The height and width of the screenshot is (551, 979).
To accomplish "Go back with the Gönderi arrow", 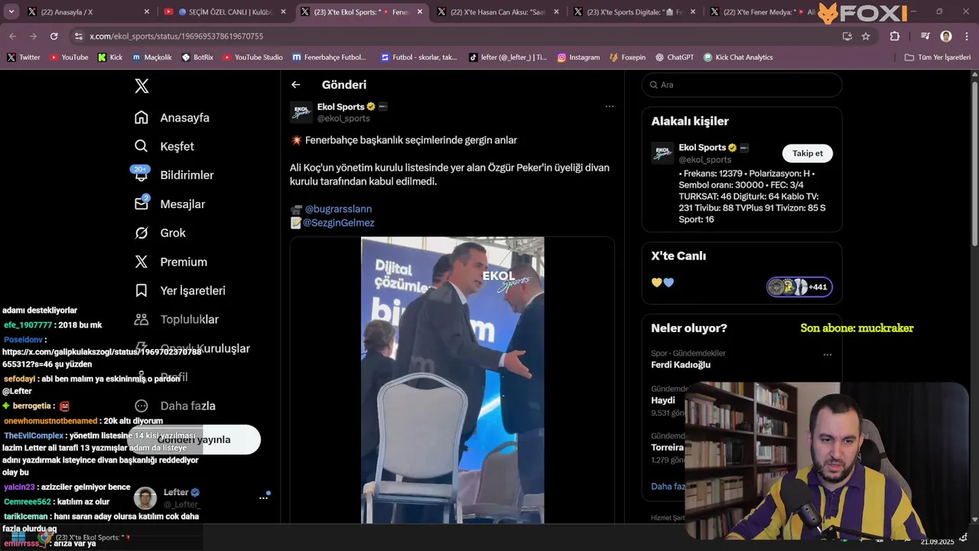I will [296, 85].
